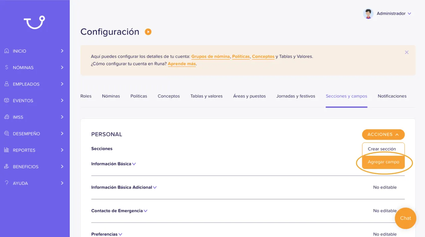Expand the EVENTOS sidebar chevron
The height and width of the screenshot is (237, 425).
[62, 100]
